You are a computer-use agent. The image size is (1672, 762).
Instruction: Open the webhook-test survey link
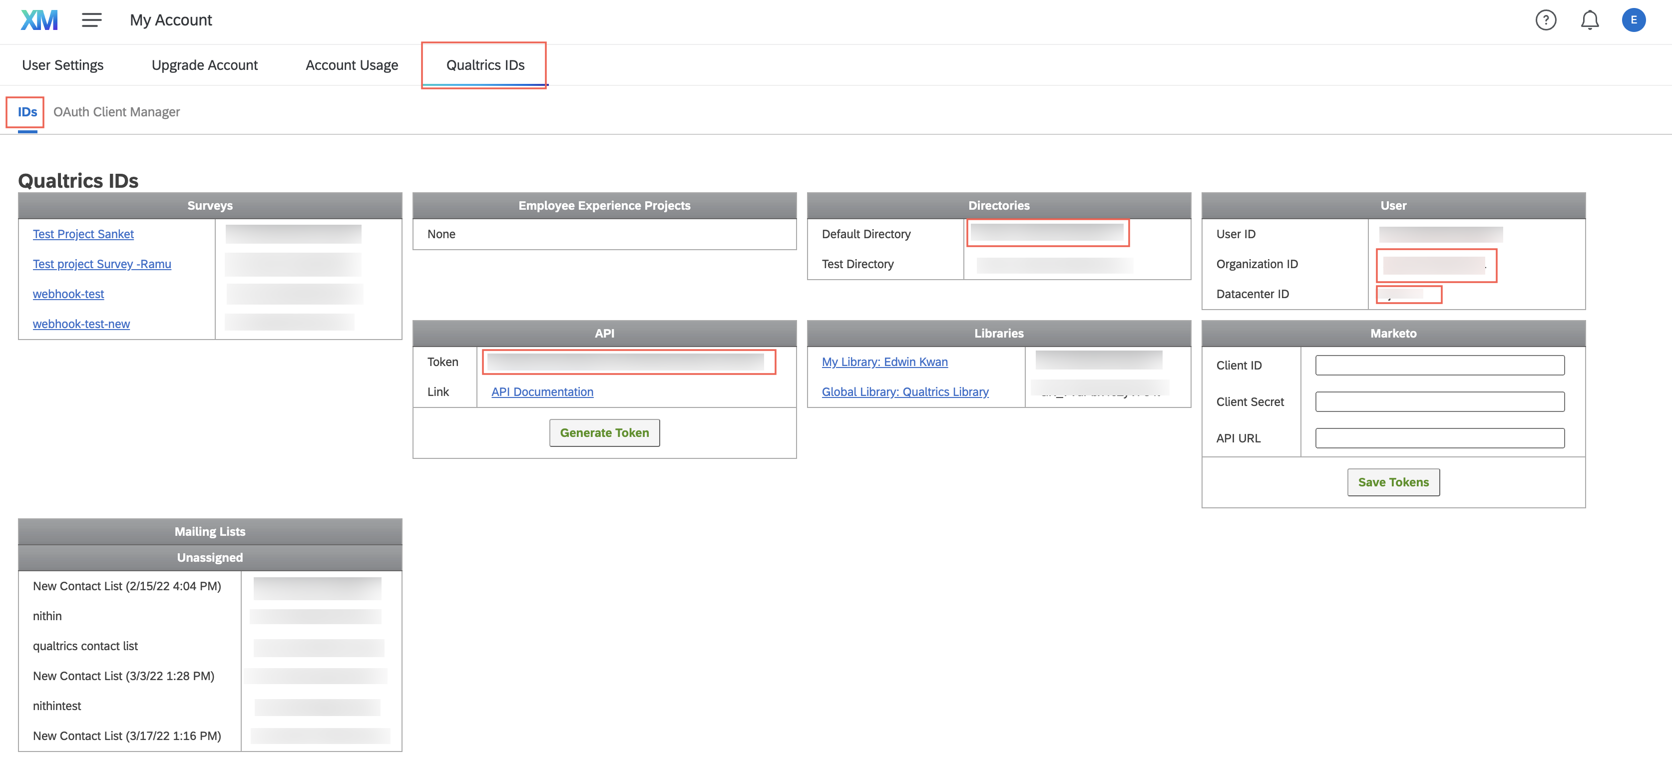(68, 294)
